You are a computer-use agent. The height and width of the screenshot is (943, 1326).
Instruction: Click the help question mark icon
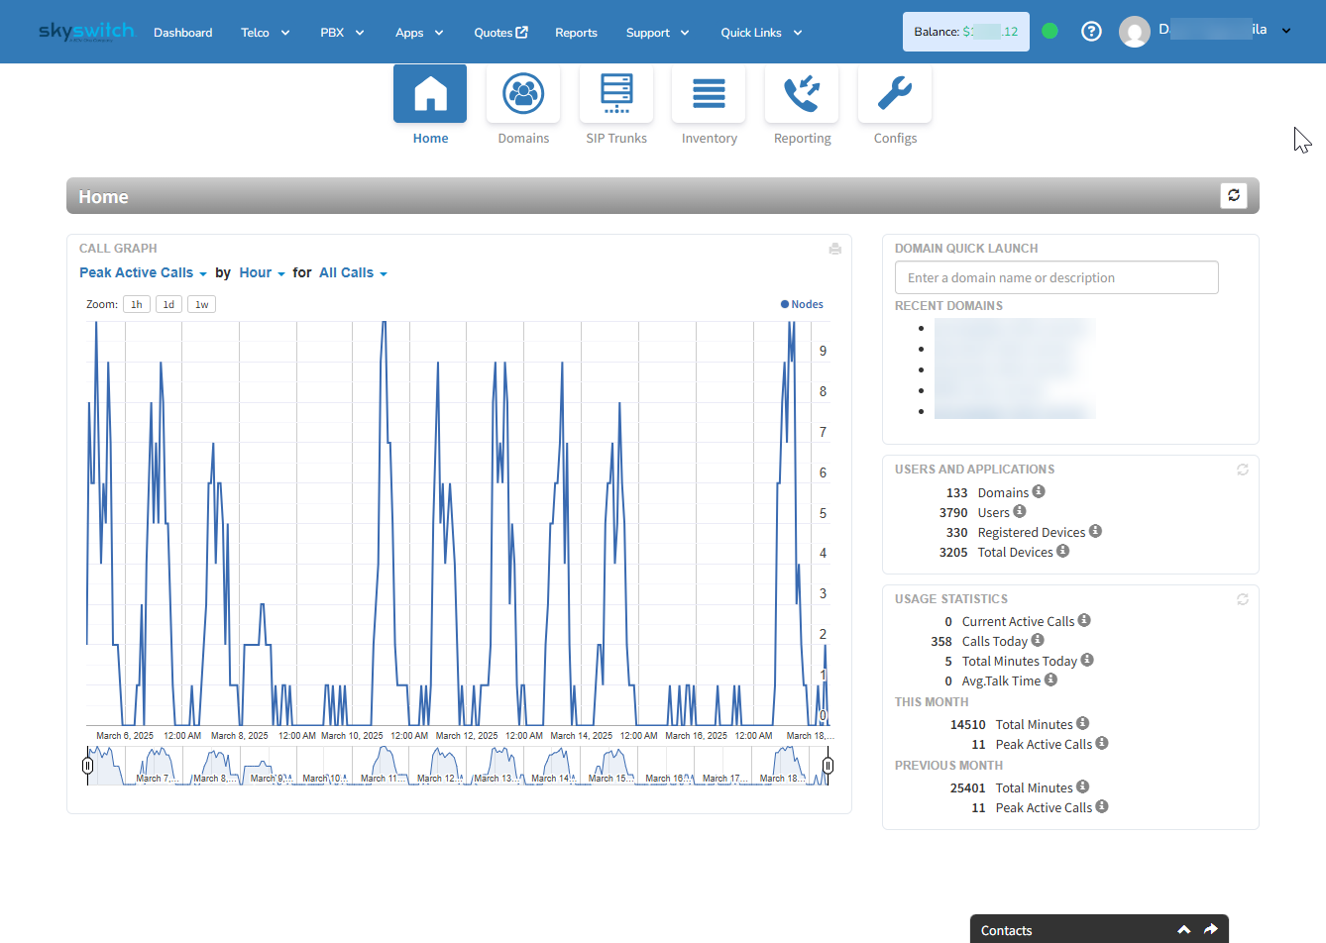click(x=1091, y=31)
